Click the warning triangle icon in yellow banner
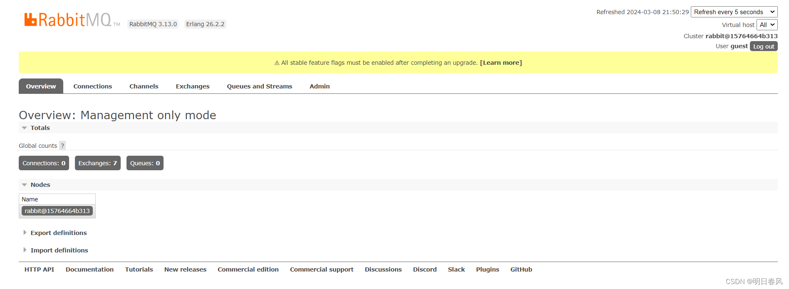The width and height of the screenshot is (789, 289). pyautogui.click(x=277, y=63)
